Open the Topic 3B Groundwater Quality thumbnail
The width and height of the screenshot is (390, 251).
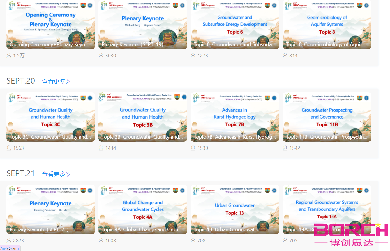[143, 117]
